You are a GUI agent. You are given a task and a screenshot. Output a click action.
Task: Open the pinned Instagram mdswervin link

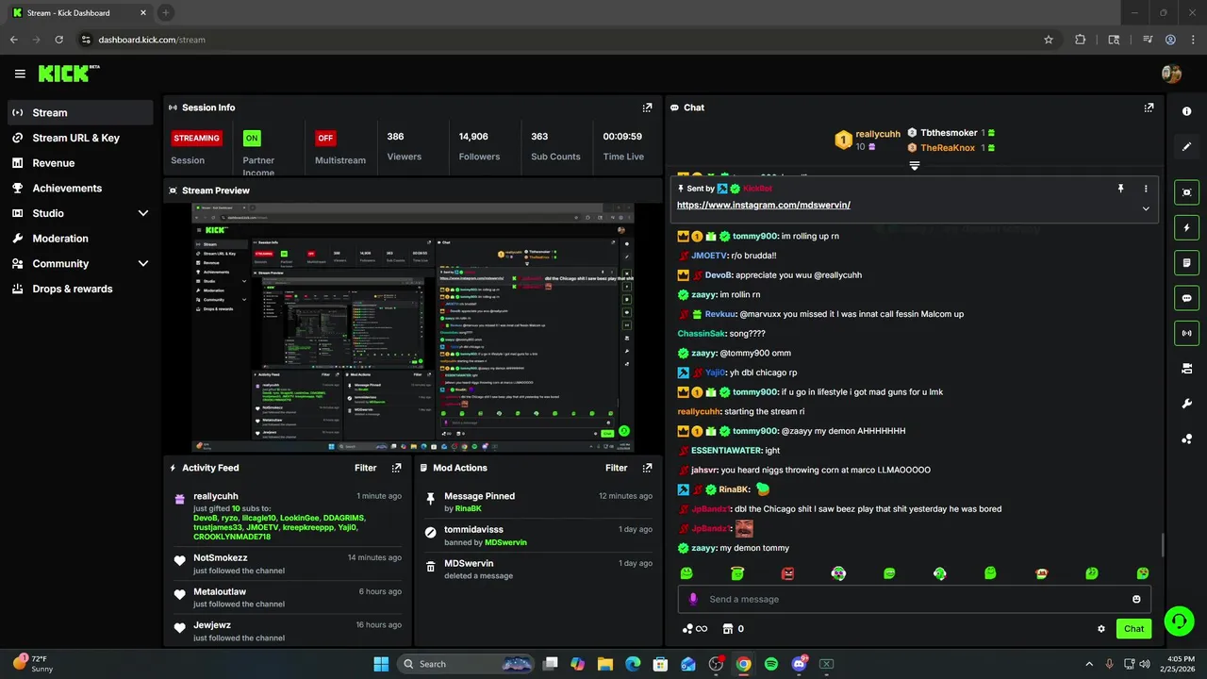click(x=764, y=205)
